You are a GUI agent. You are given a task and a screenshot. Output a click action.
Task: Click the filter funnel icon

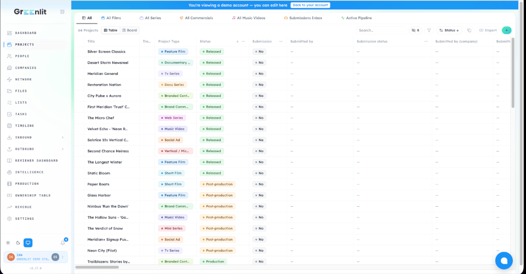pyautogui.click(x=428, y=30)
